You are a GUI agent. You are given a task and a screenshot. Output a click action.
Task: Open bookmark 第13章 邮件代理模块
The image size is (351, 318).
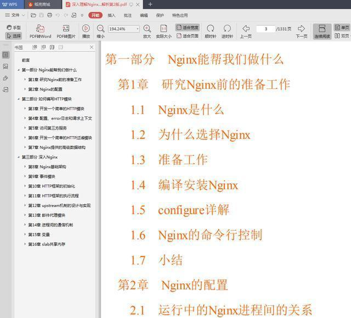point(47,215)
